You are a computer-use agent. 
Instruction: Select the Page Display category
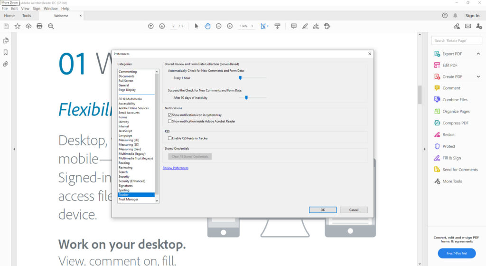coord(127,90)
